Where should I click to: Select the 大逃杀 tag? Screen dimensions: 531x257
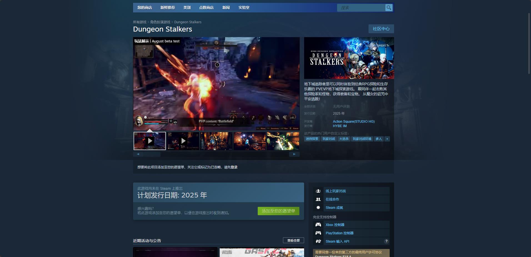(x=344, y=139)
